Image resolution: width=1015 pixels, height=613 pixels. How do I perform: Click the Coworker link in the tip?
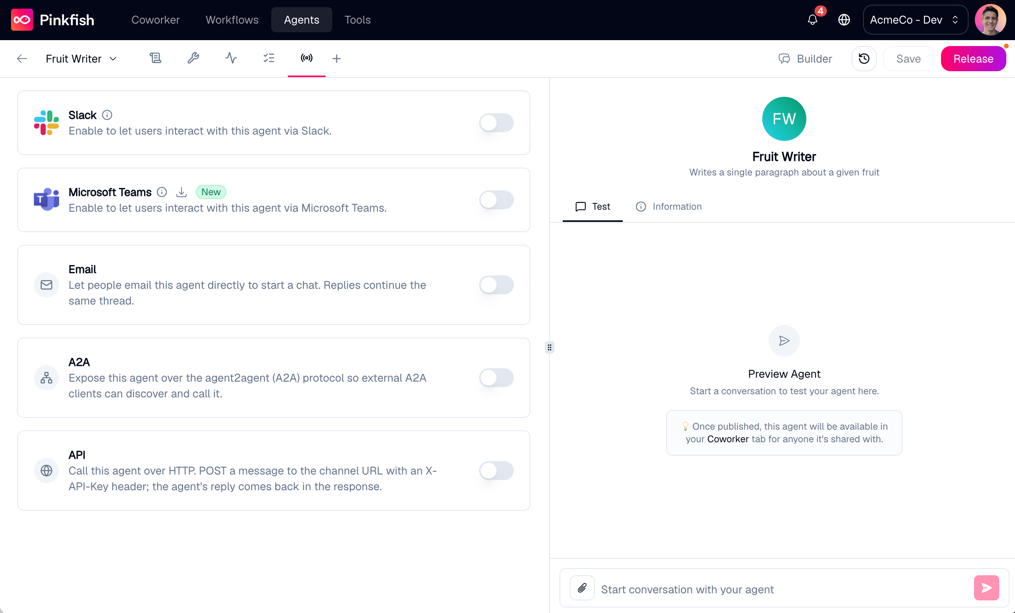(728, 439)
